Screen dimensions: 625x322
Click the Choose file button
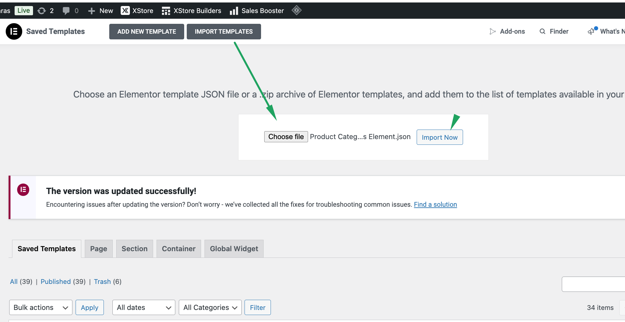tap(286, 137)
